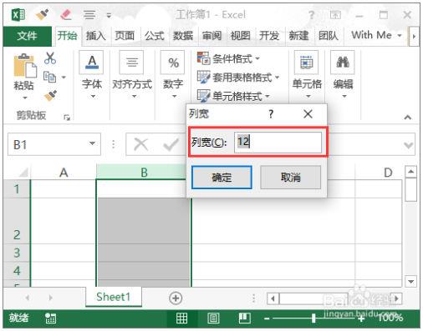Screen dimensions: 423x331
Task: Click the Help question mark in title bar
Action: click(x=311, y=15)
